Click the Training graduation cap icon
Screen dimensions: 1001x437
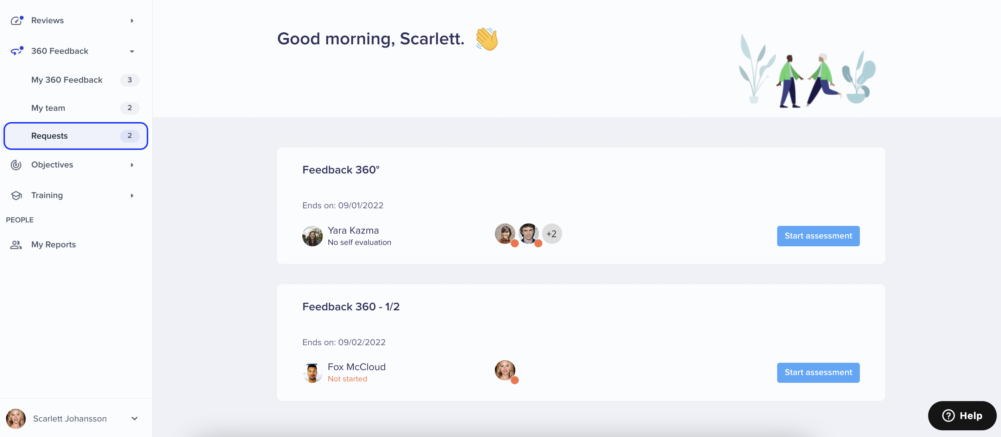point(16,195)
